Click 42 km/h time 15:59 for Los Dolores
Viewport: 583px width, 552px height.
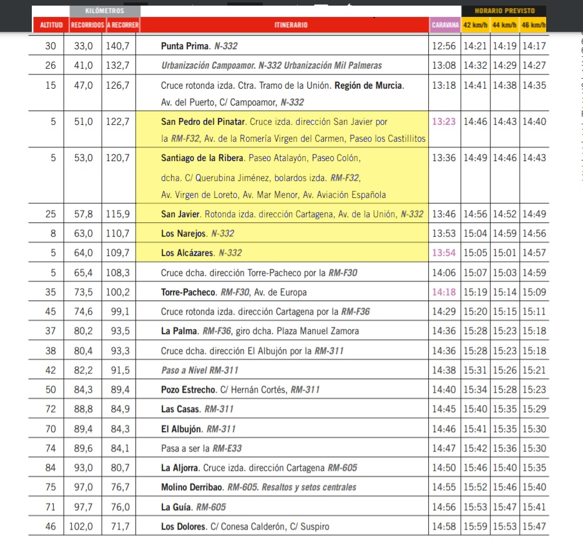coord(475,526)
